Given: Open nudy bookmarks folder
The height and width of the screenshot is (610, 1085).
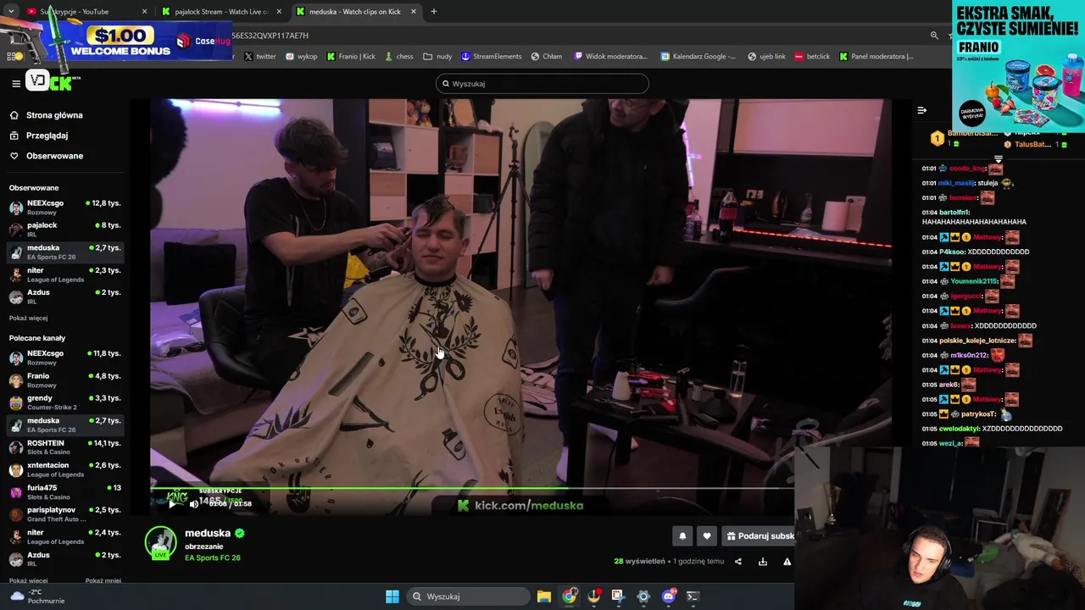Looking at the screenshot, I should pos(437,57).
